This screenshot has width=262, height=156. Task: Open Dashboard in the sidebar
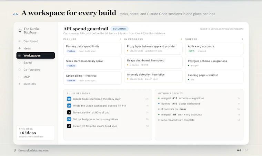[36, 41]
